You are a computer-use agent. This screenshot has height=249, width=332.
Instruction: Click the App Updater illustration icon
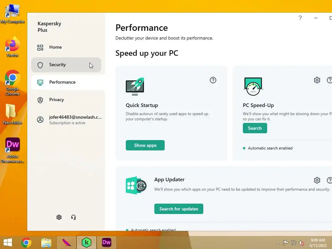click(x=136, y=185)
